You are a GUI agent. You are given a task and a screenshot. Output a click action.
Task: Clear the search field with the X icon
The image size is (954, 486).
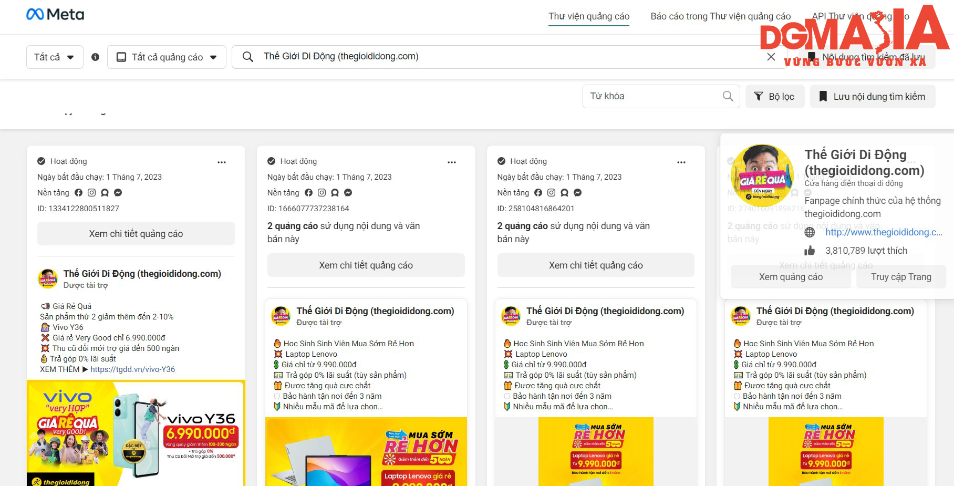click(x=771, y=57)
